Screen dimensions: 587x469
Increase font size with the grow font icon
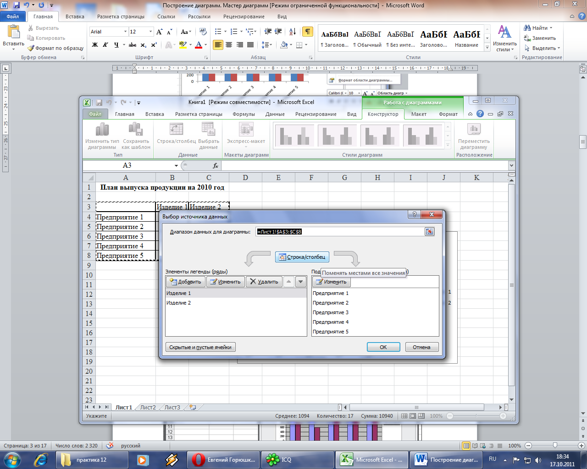159,32
